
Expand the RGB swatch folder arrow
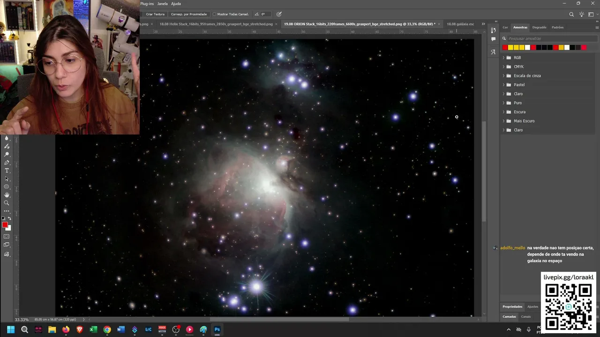point(503,58)
